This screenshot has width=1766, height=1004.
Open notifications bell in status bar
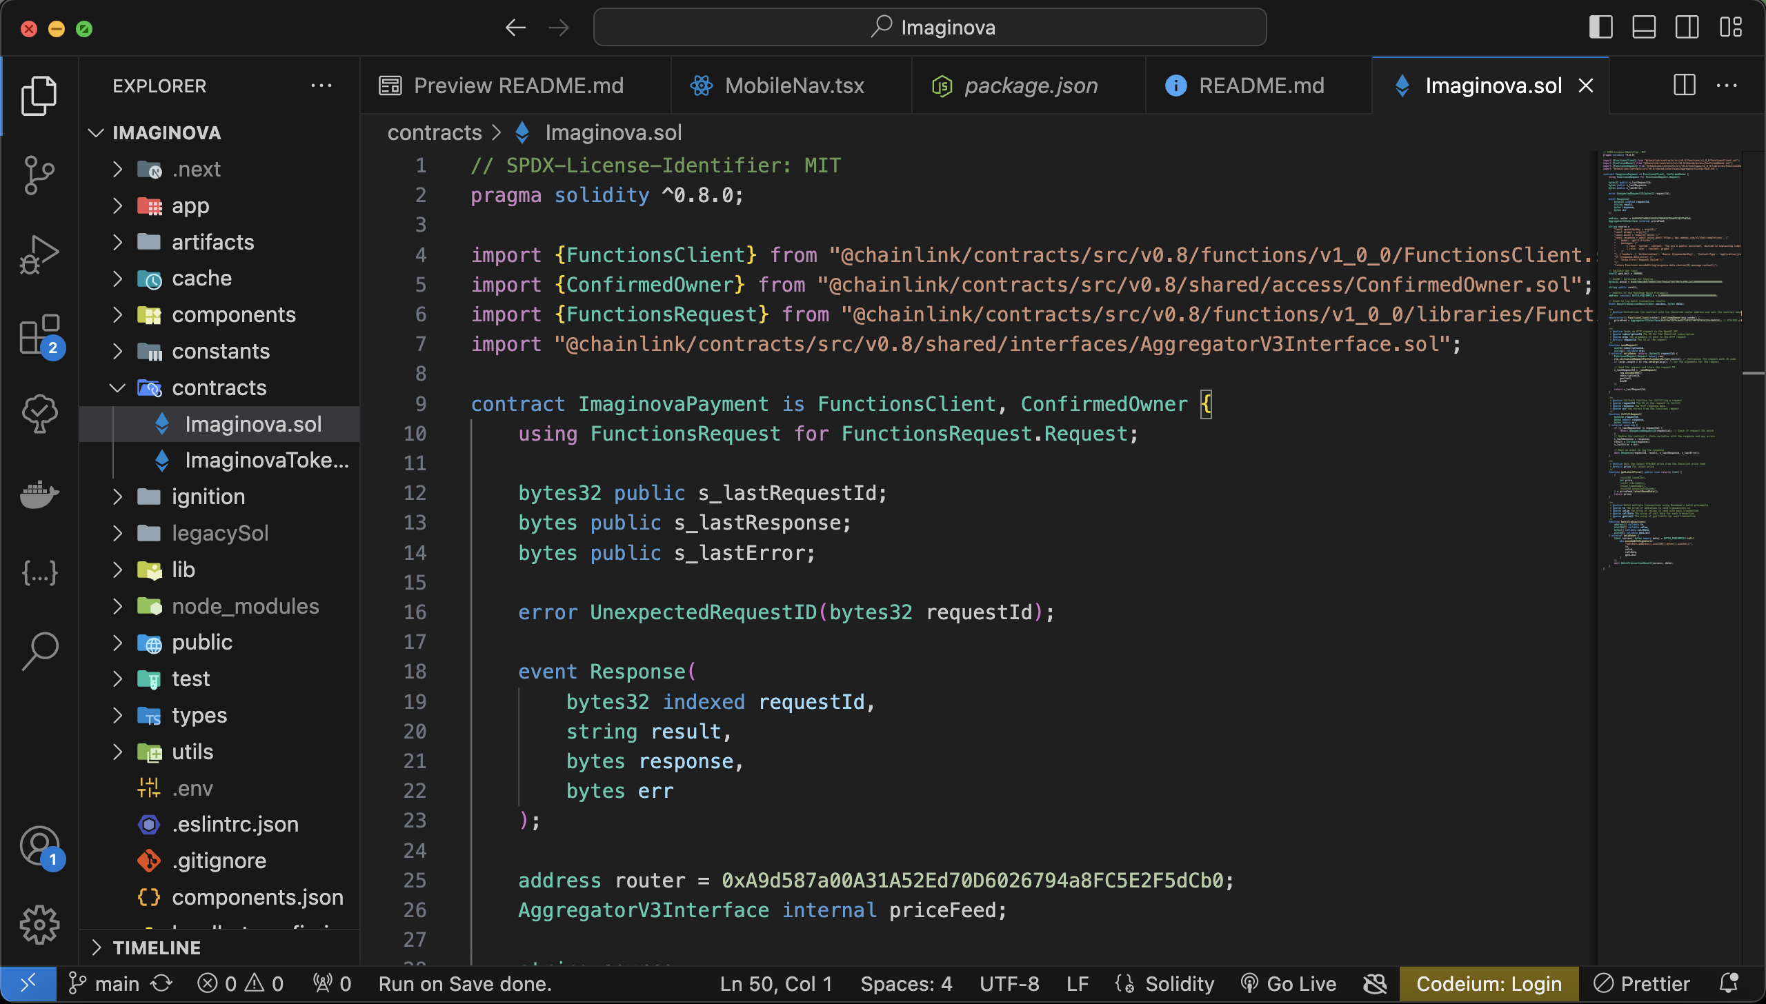tap(1729, 983)
